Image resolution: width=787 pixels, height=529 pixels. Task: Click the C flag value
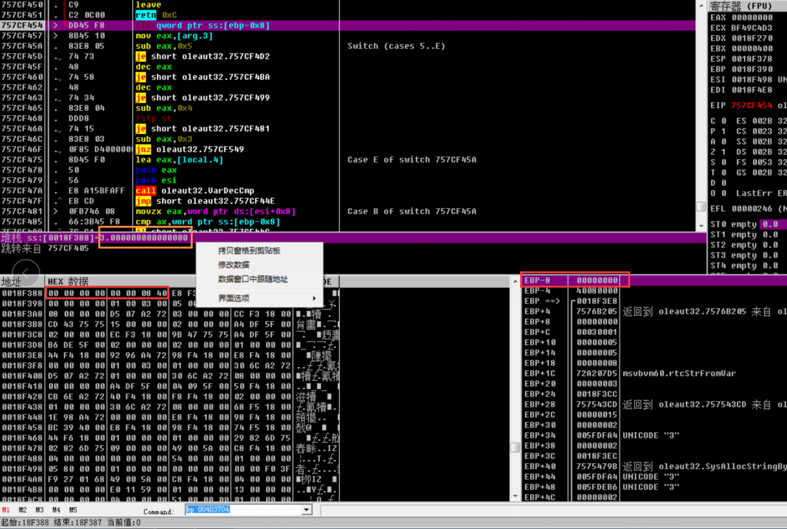click(724, 121)
